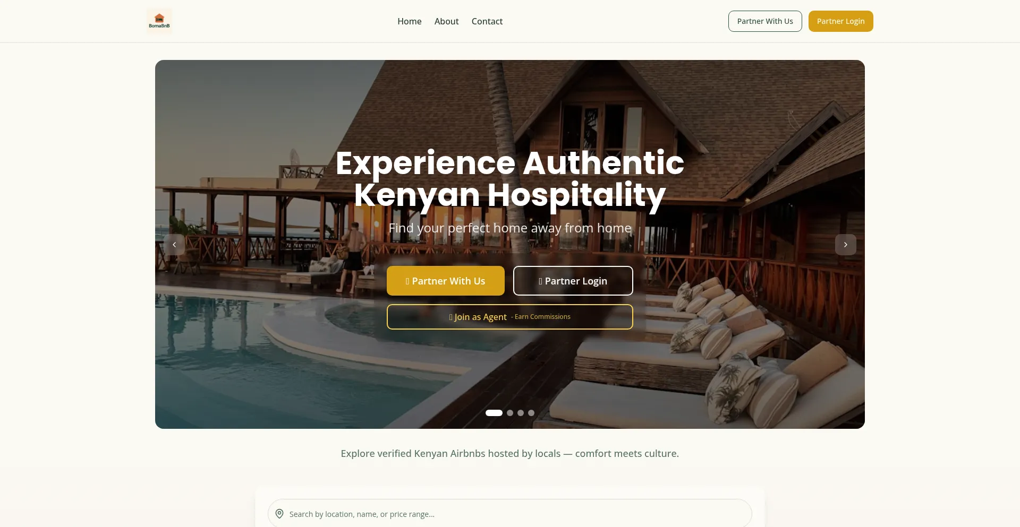Screen dimensions: 1020x527
Task: Click the header Partner With Us button
Action: (765, 21)
